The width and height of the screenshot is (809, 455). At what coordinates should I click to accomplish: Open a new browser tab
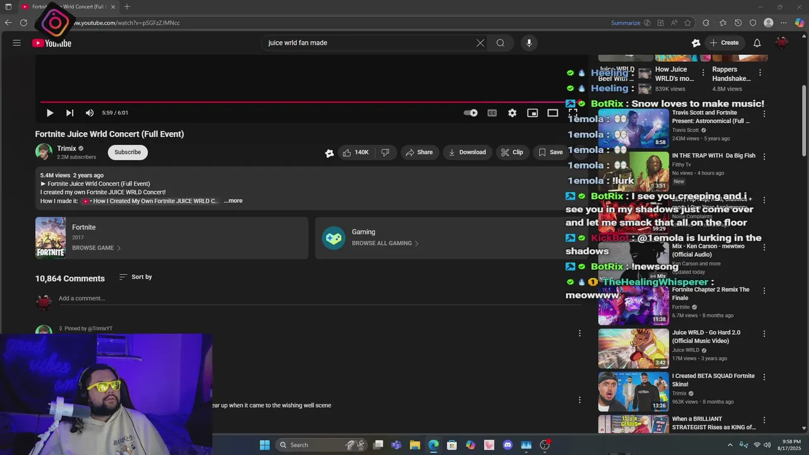127,7
